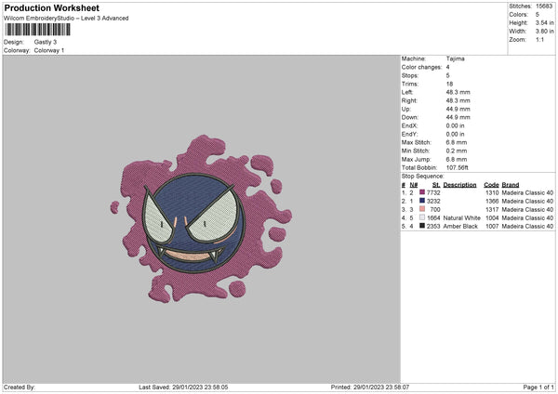Click stitch count 7732 in stop sequence
Viewport: 558px width, 394px height.
[433, 192]
